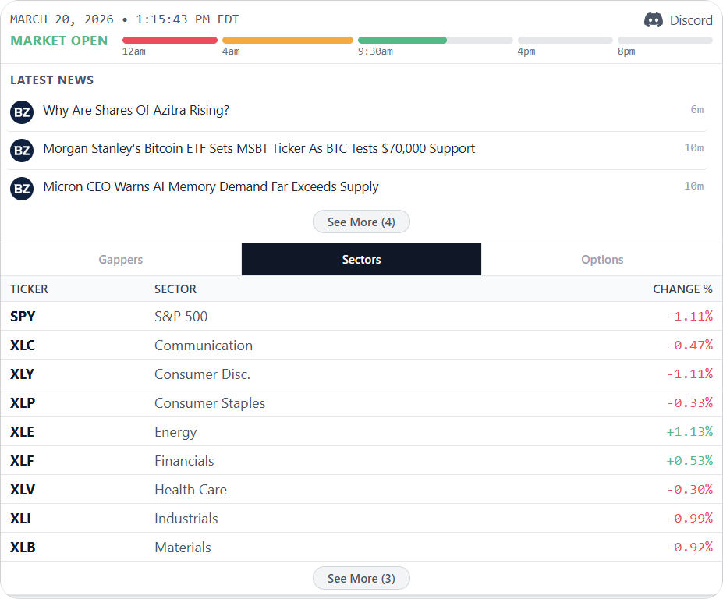Image resolution: width=723 pixels, height=599 pixels.
Task: Click the Health Care sector name
Action: [x=190, y=490]
